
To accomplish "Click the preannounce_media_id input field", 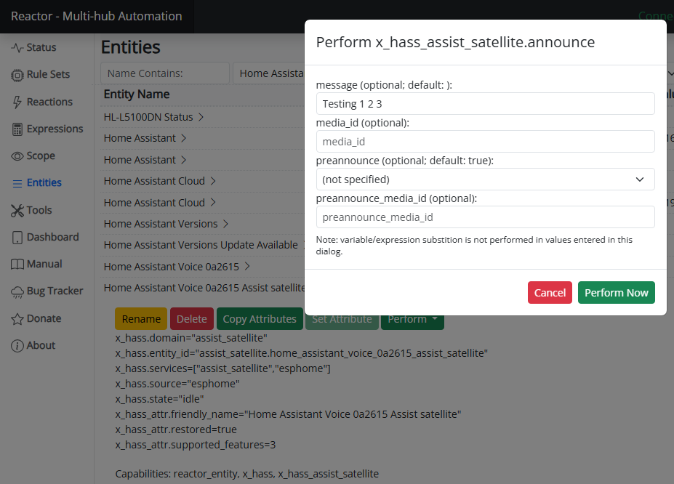I will pos(485,217).
